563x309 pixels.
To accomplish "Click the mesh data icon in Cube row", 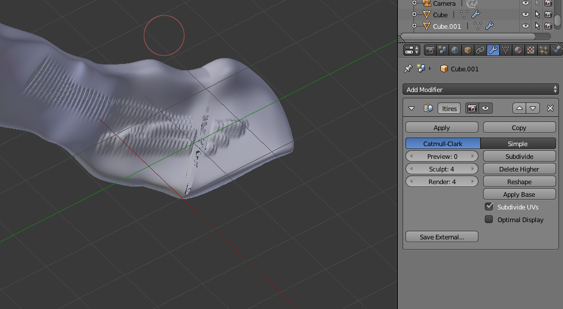I will [464, 15].
